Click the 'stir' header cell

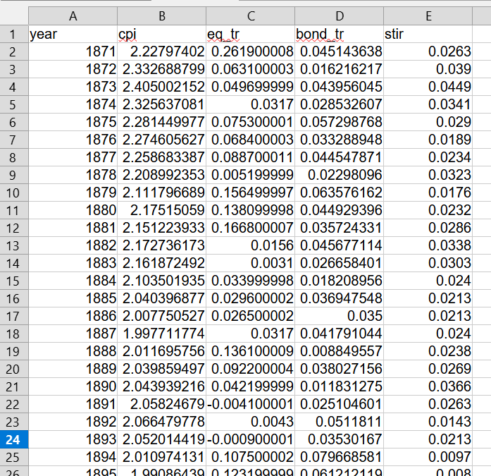428,34
